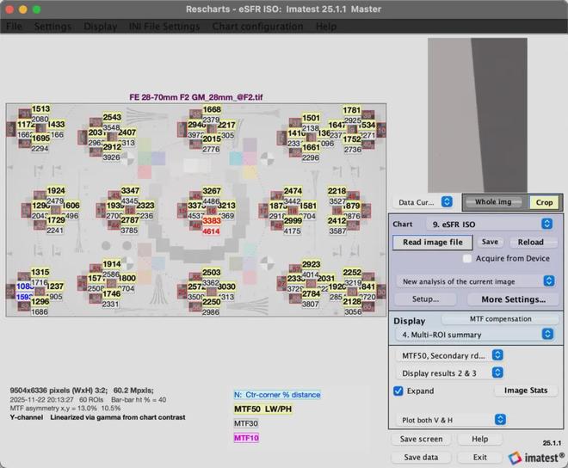Click MTF compensation button
The image size is (568, 468).
[500, 319]
